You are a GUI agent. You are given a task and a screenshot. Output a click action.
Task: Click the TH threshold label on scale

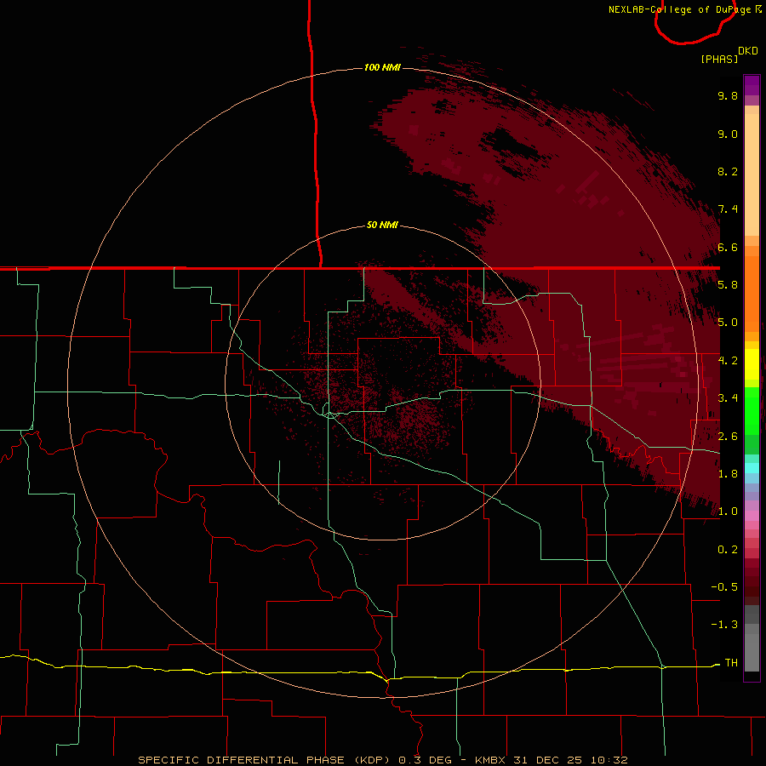(731, 663)
